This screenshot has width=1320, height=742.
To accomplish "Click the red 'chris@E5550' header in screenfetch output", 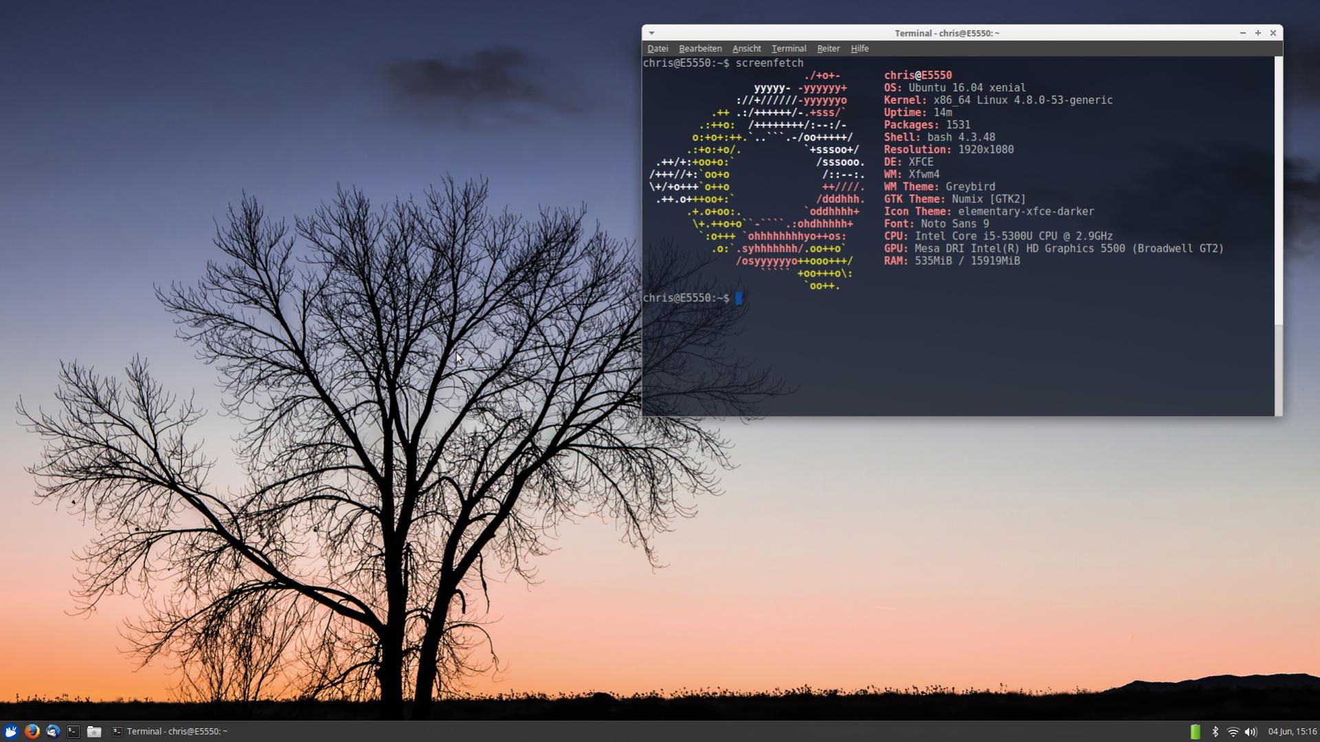I will point(918,76).
